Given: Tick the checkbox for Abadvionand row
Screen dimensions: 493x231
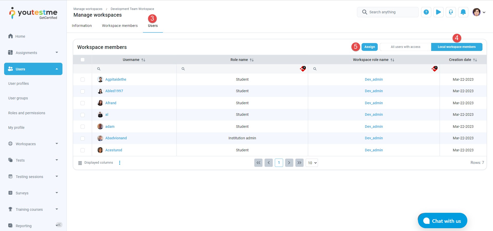Looking at the screenshot, I should [82, 138].
